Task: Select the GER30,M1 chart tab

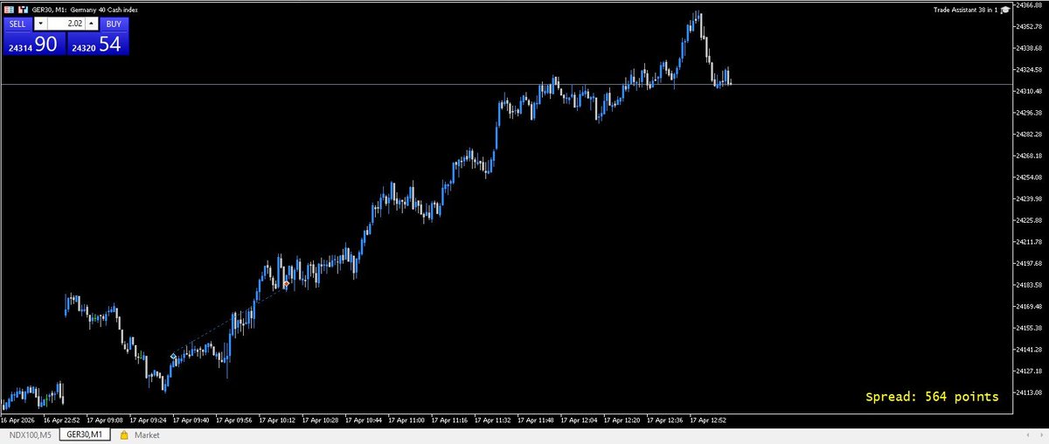Action: 85,434
